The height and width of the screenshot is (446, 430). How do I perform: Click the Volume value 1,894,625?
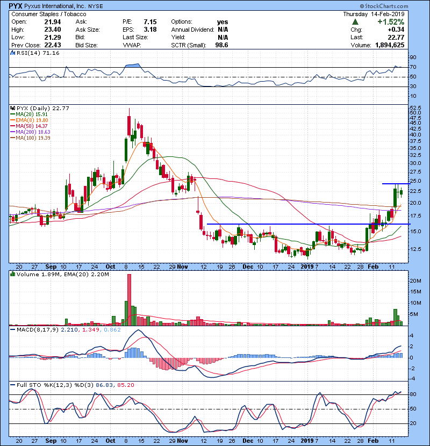coord(390,45)
